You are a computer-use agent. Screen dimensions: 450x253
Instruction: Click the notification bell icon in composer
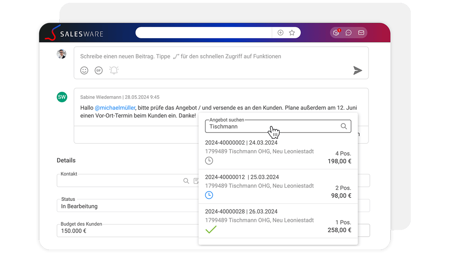(114, 70)
